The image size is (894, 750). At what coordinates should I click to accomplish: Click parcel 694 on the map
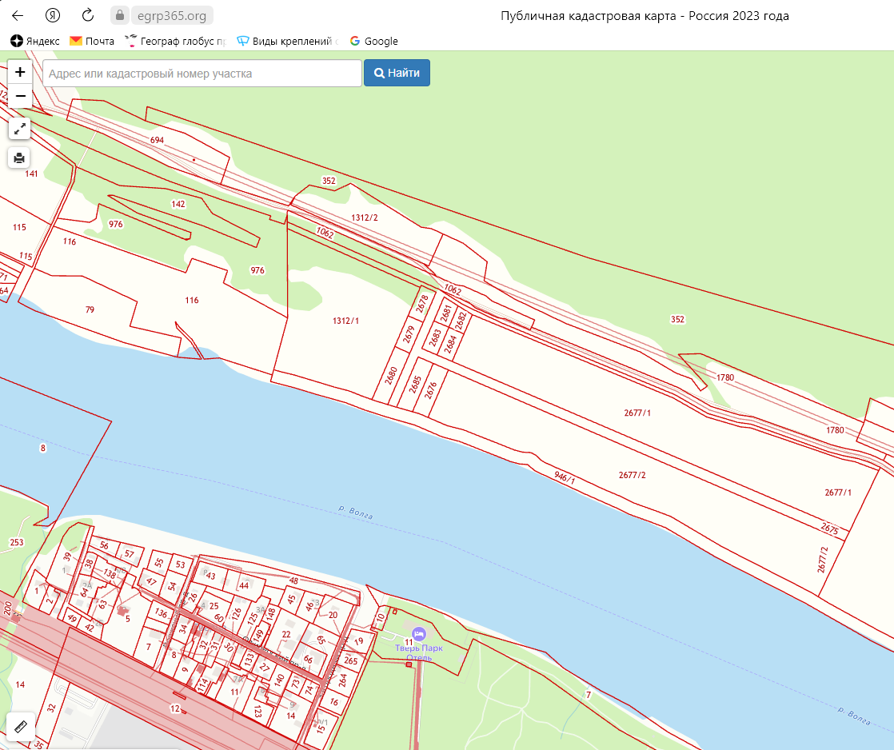157,140
